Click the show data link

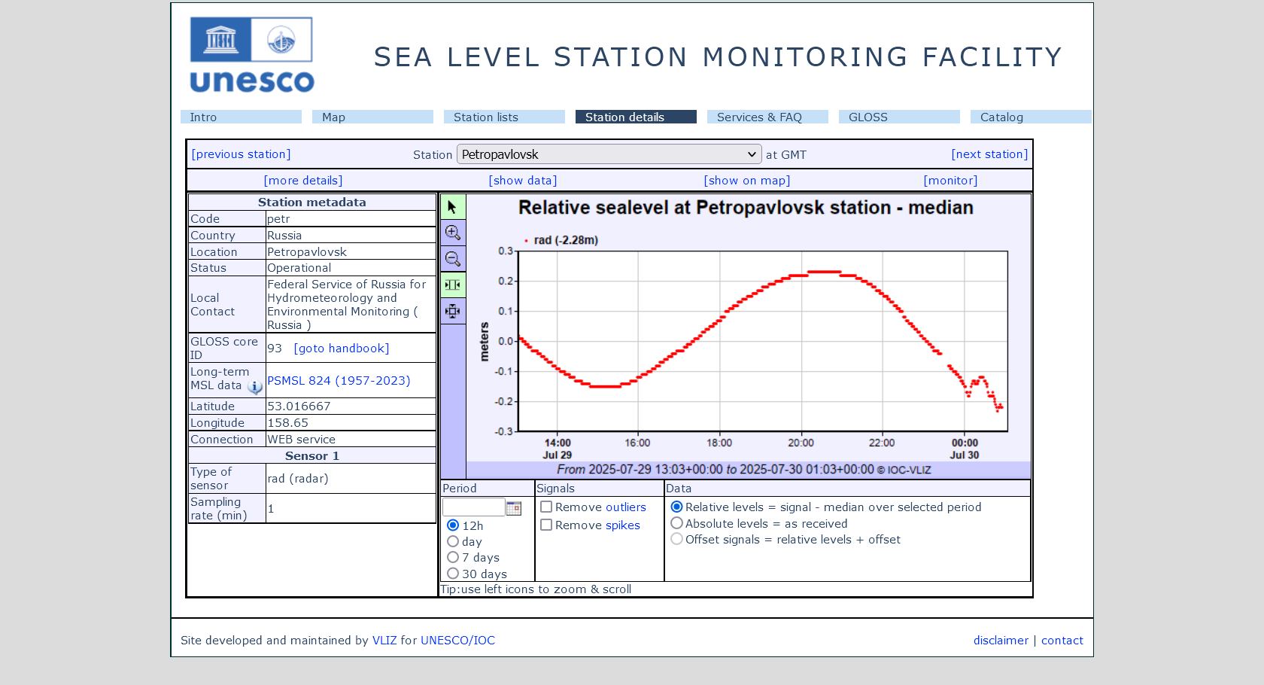click(x=523, y=181)
